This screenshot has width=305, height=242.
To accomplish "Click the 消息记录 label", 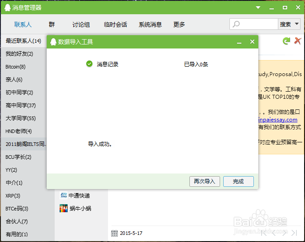I will [x=108, y=64].
